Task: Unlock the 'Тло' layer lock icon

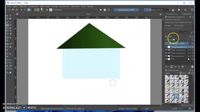Action: (x=188, y=59)
